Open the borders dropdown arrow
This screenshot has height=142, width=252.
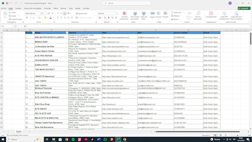click(42, 18)
